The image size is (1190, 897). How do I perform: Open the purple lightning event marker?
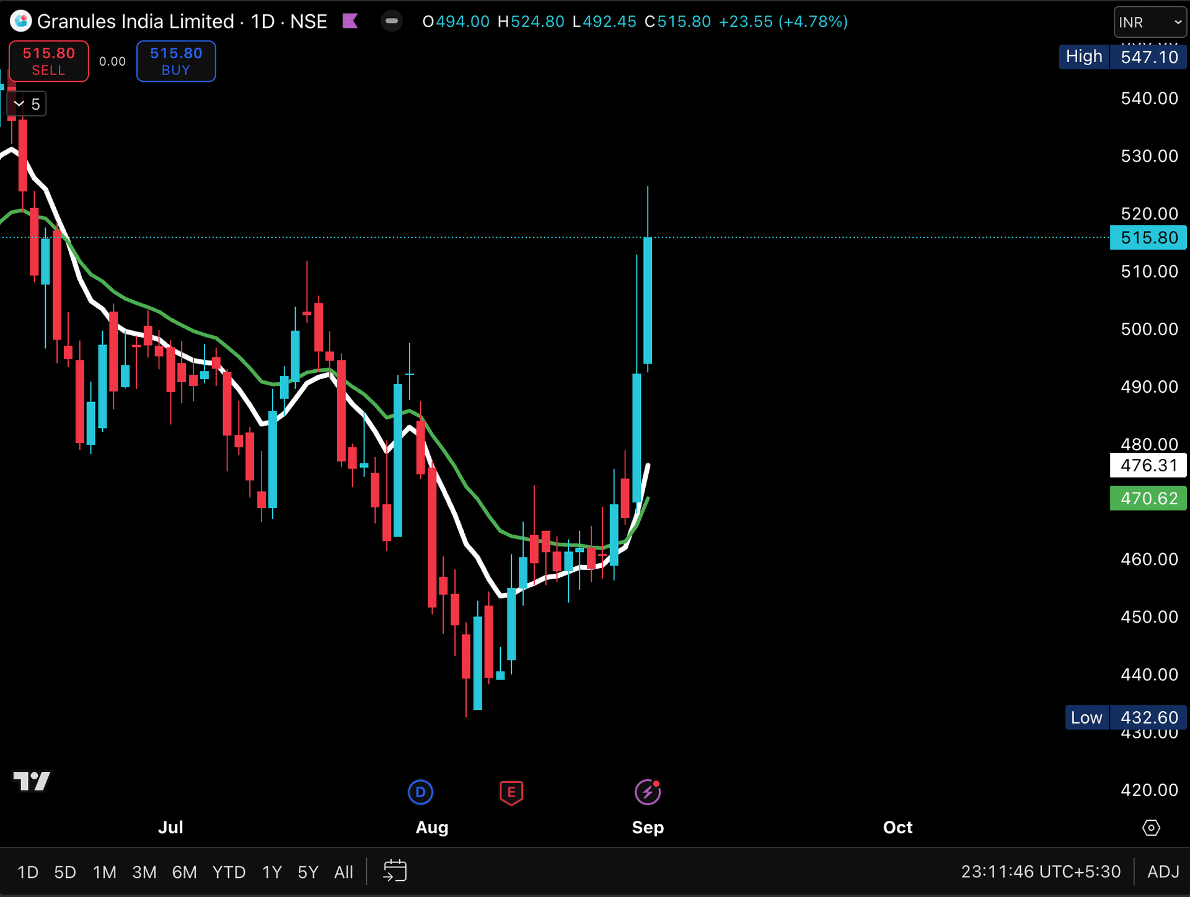pos(648,792)
